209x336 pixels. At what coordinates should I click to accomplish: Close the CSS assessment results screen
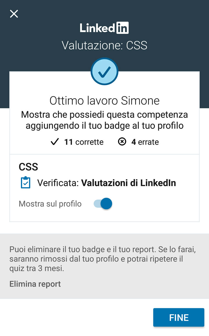[14, 14]
